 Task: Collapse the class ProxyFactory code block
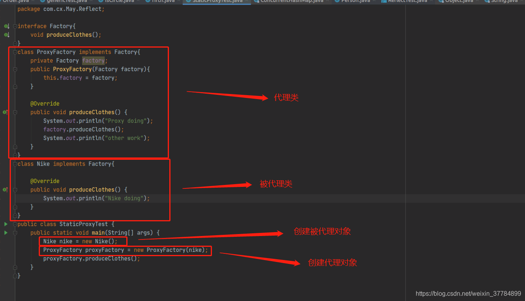tap(15, 52)
